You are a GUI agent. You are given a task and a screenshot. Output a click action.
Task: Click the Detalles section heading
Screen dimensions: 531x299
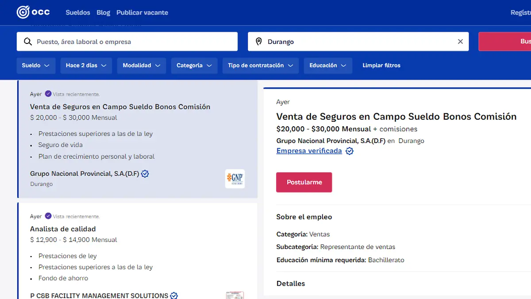click(291, 283)
